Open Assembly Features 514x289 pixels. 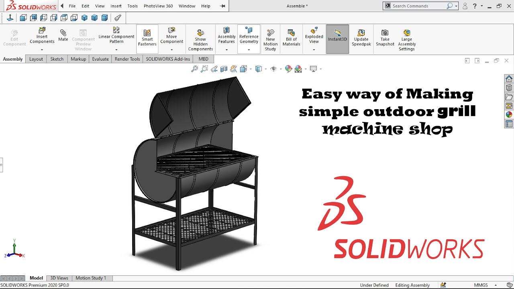pyautogui.click(x=226, y=35)
